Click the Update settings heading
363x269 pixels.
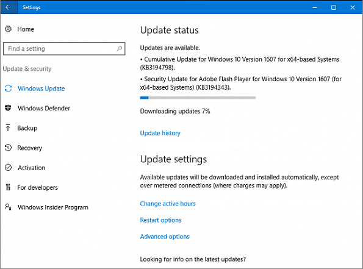(x=173, y=159)
